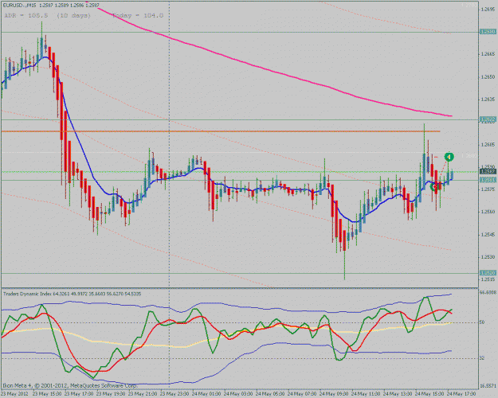Click the 1.2605 price scale label
The image size is (498, 398).
click(x=488, y=144)
